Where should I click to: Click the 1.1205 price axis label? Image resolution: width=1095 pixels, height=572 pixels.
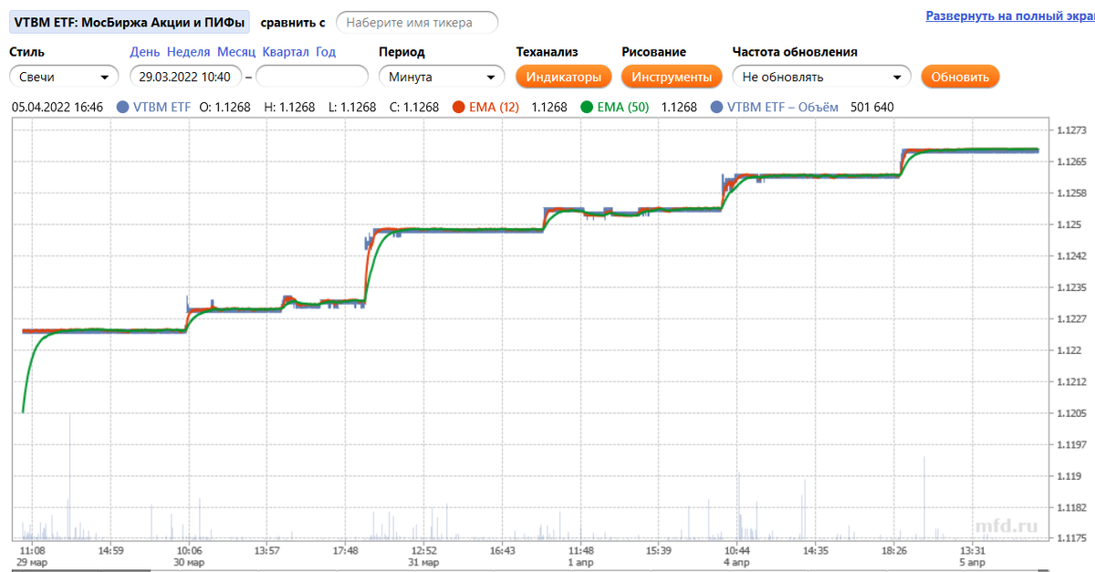point(1070,413)
